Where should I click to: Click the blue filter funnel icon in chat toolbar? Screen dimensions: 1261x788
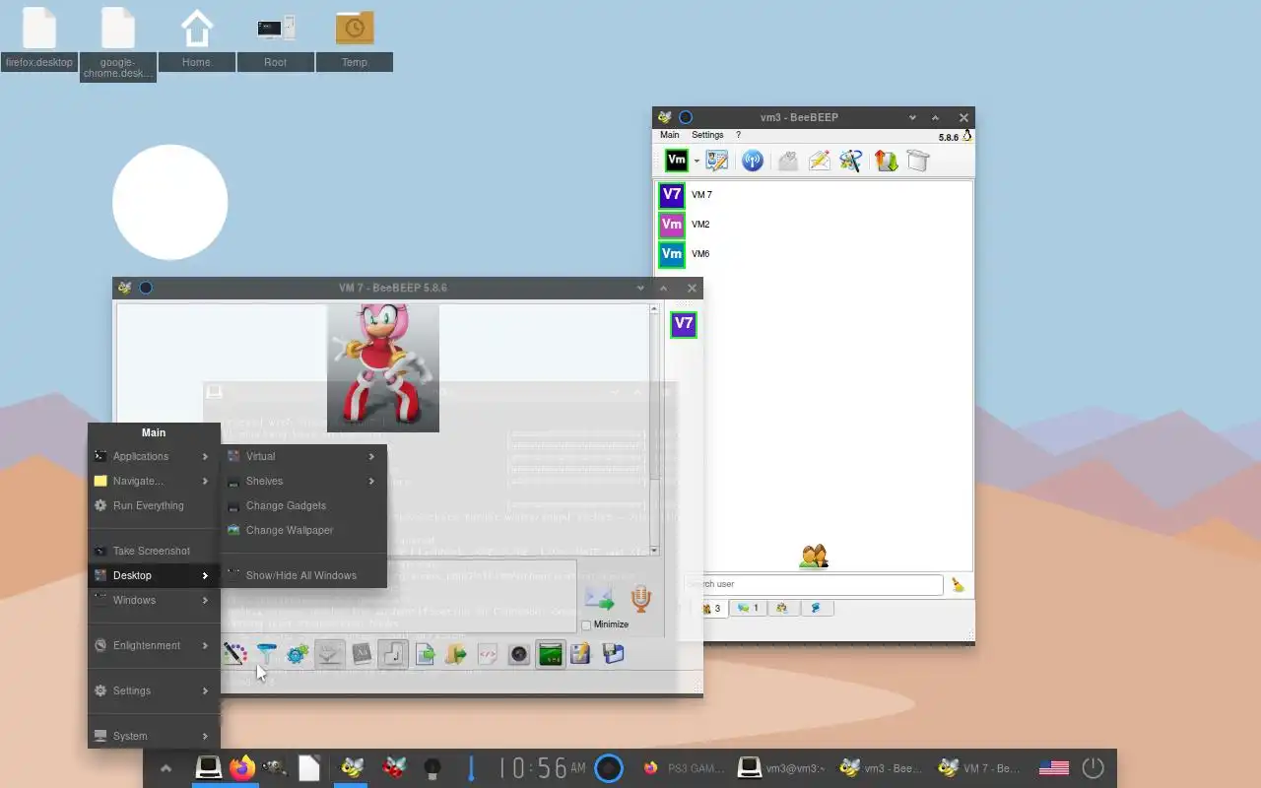tap(266, 654)
